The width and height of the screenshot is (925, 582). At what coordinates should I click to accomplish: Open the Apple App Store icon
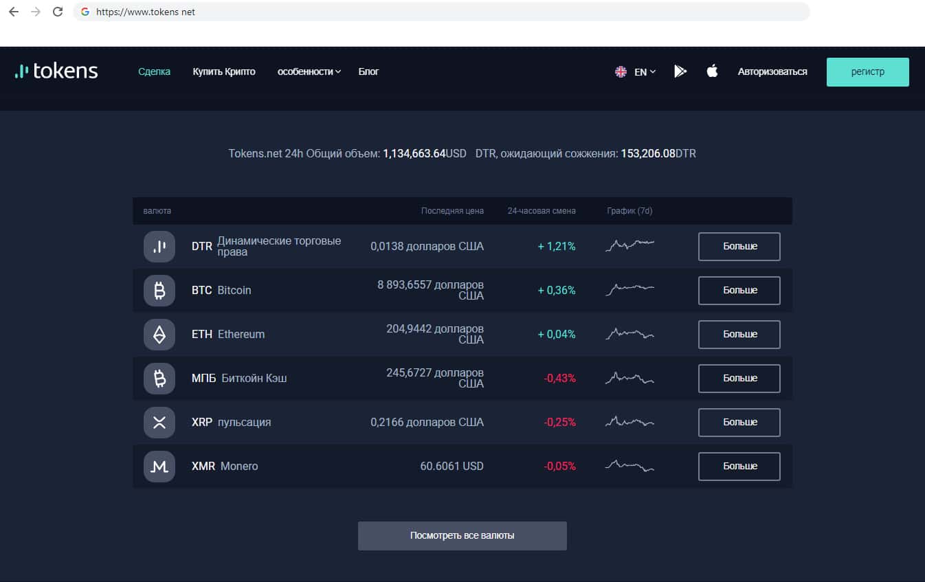[x=712, y=71]
